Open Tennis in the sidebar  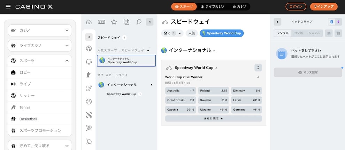click(40, 108)
